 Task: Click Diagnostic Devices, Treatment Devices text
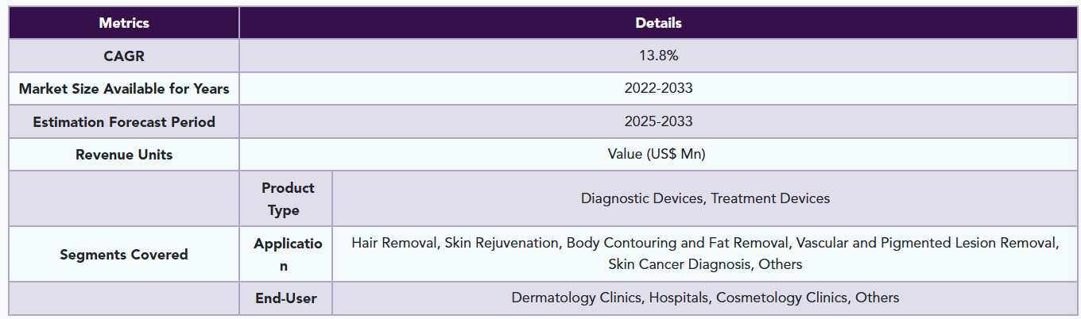click(x=705, y=198)
